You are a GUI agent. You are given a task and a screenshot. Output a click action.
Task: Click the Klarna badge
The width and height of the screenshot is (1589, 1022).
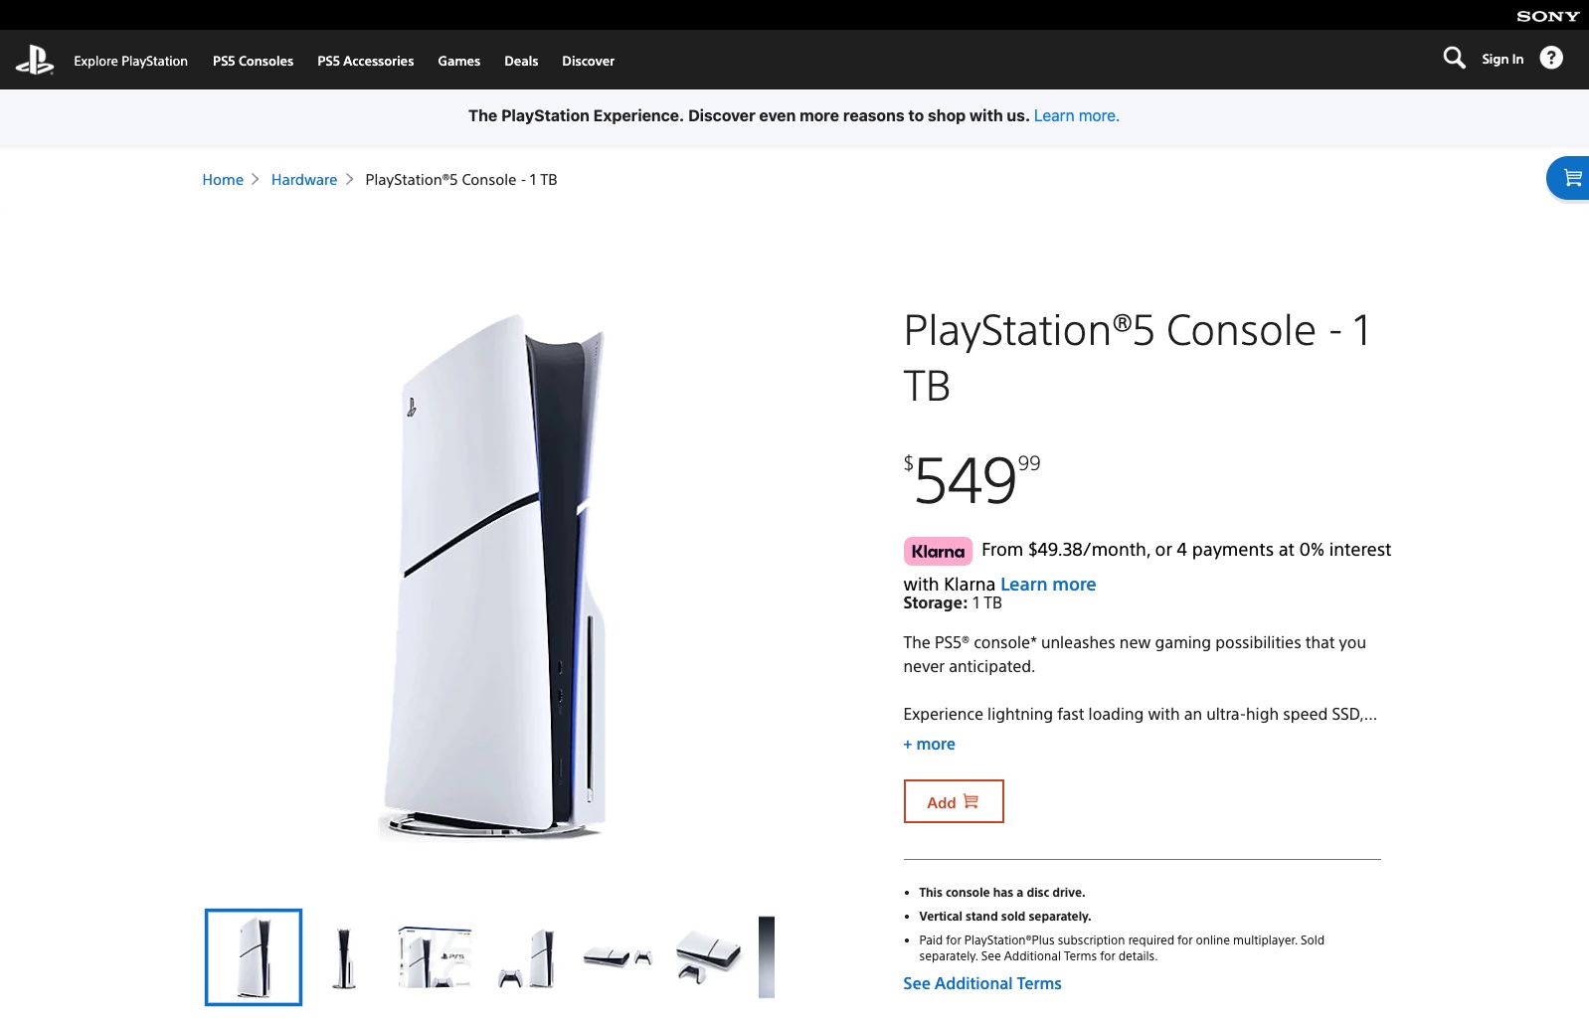[938, 551]
